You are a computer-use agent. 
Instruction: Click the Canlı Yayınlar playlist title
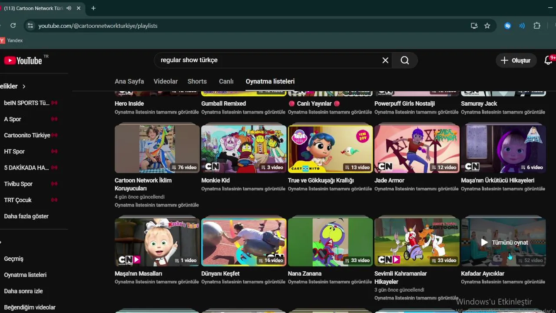(314, 103)
